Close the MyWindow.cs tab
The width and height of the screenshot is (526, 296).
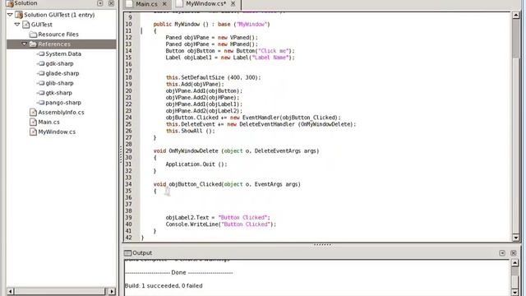coord(233,3)
